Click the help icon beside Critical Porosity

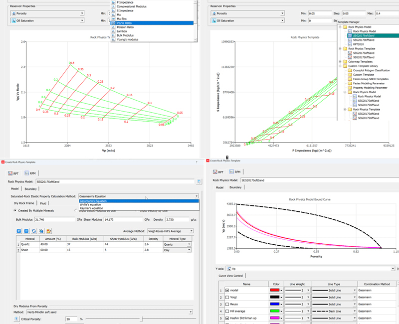click(16, 319)
